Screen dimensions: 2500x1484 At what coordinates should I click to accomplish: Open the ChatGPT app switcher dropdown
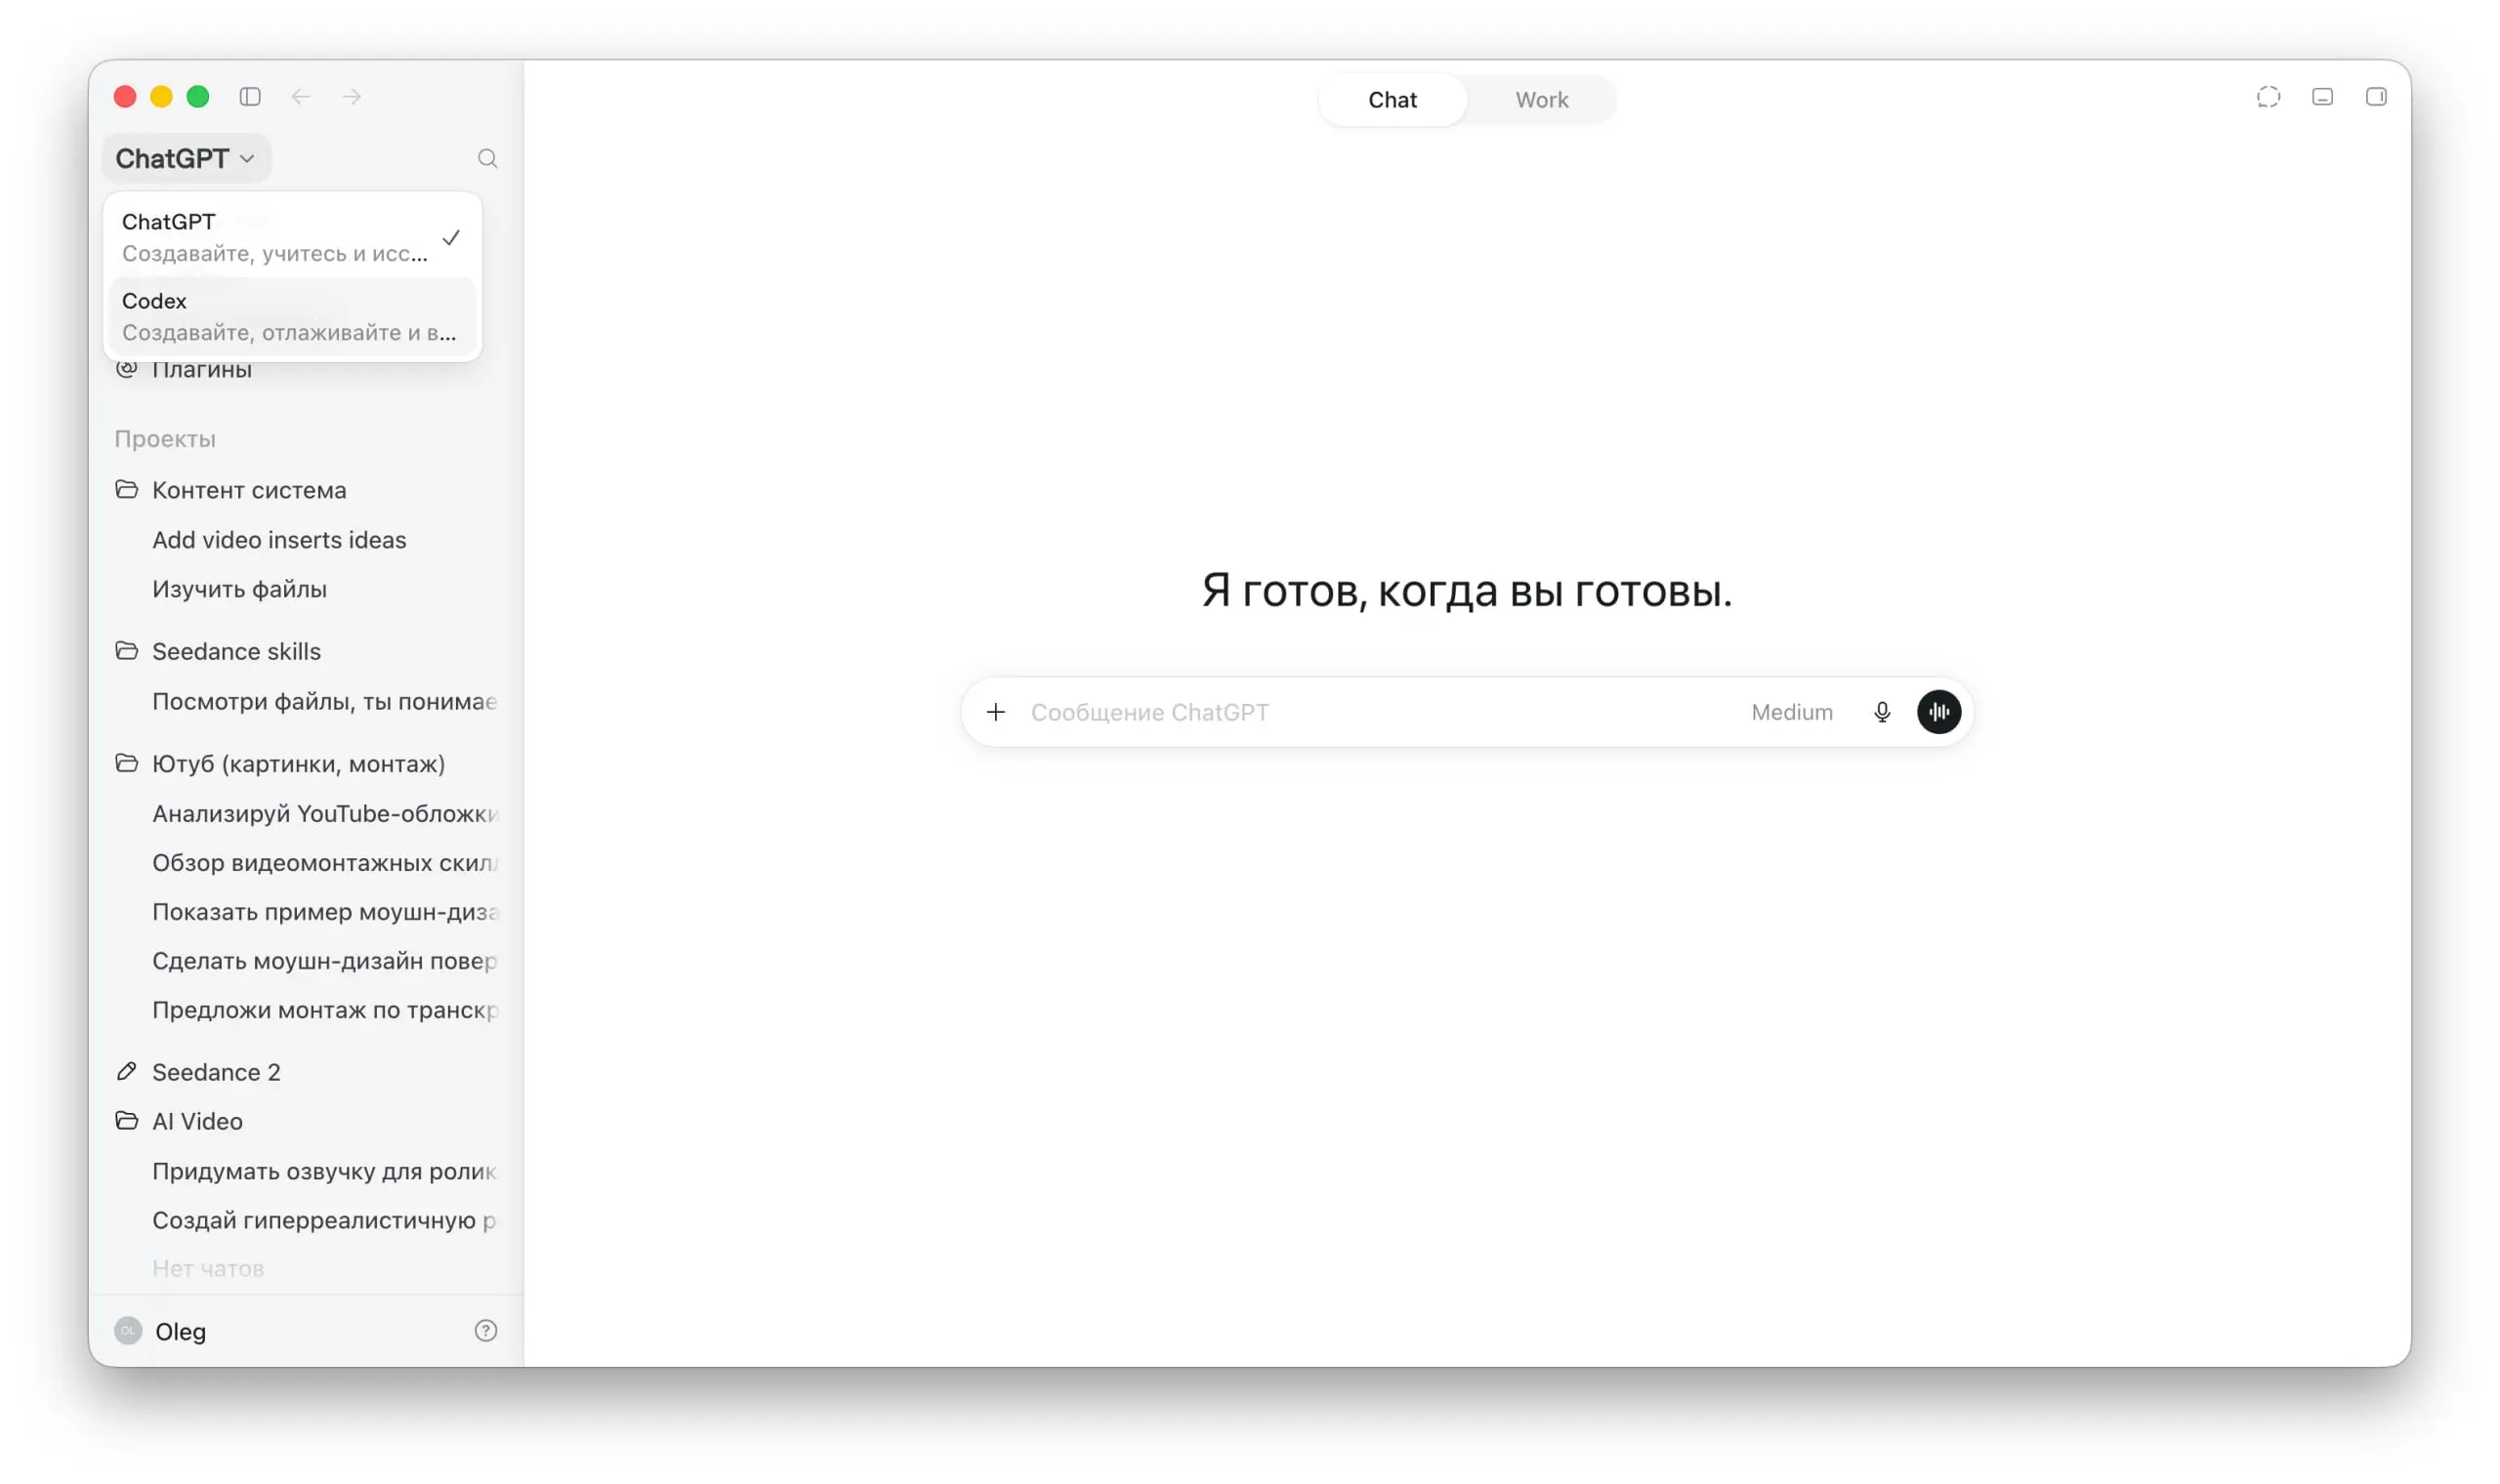pos(186,158)
